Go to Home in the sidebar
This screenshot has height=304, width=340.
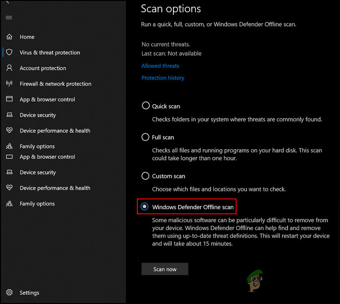point(27,37)
